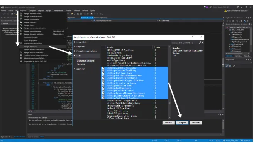Click the Home icon in Solution Explorer toolbar
Screen dimensions: 254x144
point(233,21)
